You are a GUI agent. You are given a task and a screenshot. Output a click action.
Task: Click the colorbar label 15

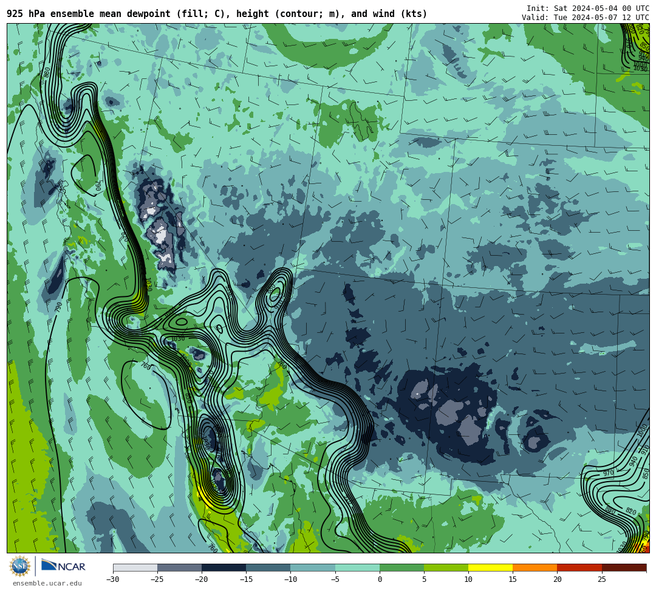(x=513, y=579)
